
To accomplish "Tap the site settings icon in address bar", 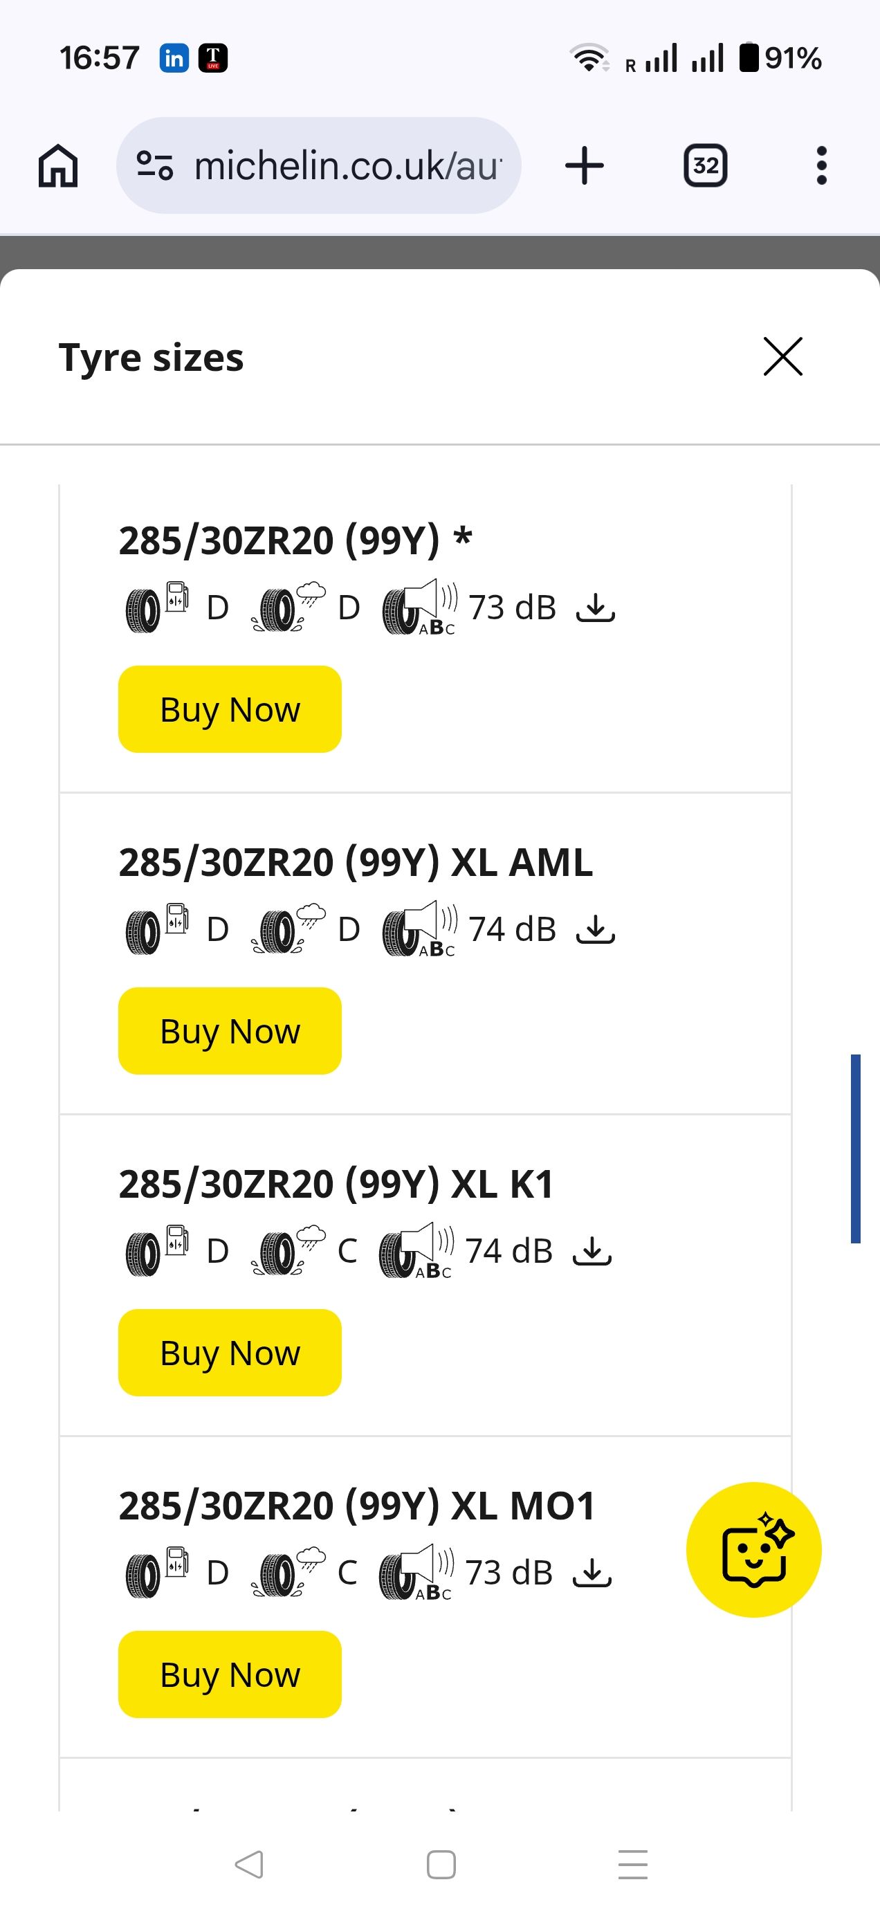I will click(x=155, y=165).
